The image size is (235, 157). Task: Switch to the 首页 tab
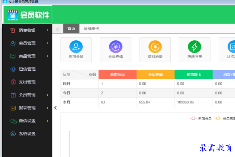click(71, 28)
